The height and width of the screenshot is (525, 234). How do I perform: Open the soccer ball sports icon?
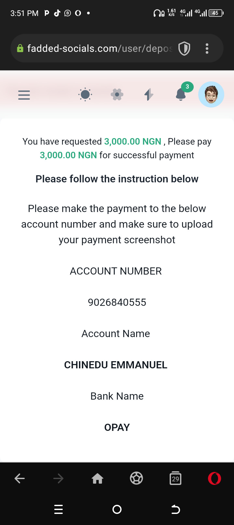click(x=136, y=478)
